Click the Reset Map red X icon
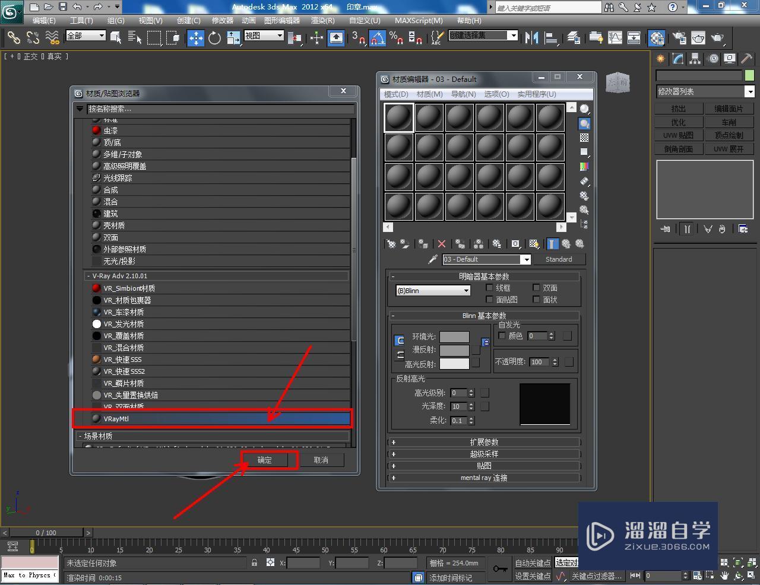Viewport: 760px width, 585px height. 441,244
